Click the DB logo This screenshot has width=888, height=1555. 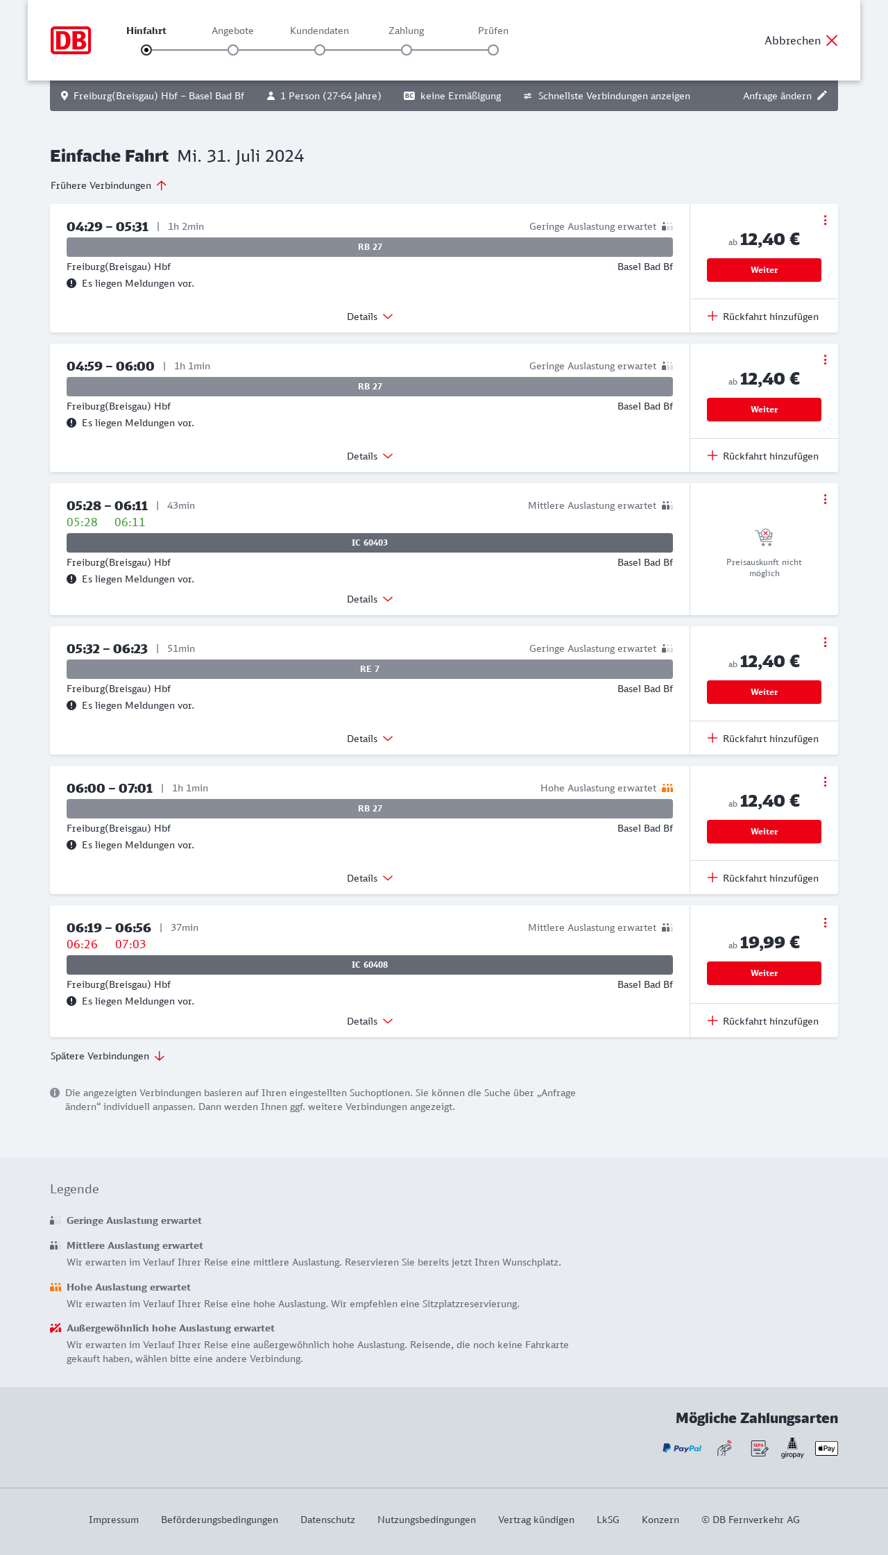coord(71,40)
